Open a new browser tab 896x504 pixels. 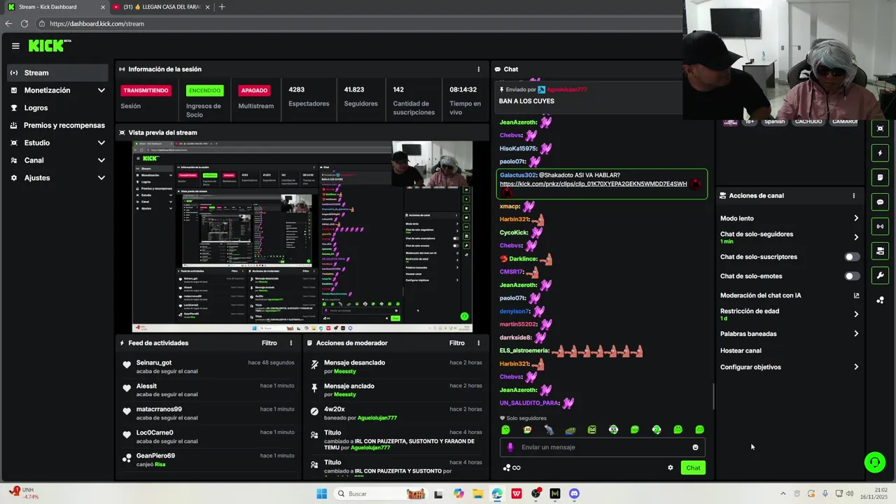coord(222,7)
